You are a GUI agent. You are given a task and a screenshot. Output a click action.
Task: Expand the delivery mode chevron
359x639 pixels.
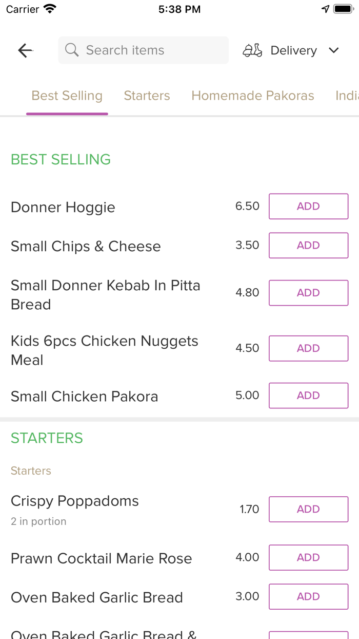click(x=333, y=50)
